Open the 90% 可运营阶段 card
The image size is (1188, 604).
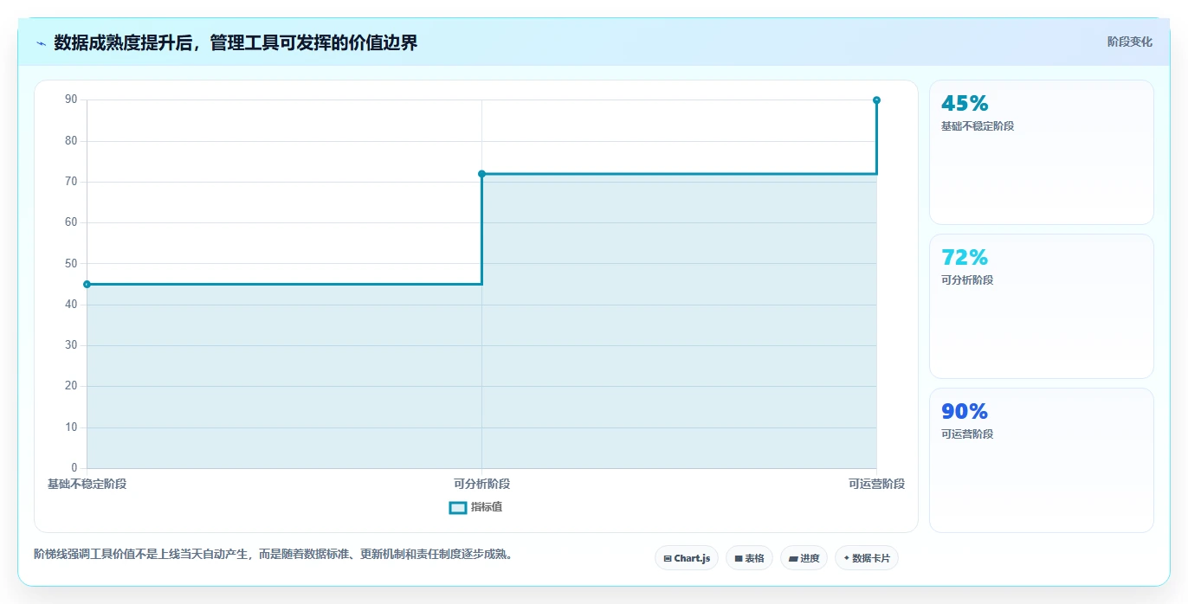pos(1041,460)
